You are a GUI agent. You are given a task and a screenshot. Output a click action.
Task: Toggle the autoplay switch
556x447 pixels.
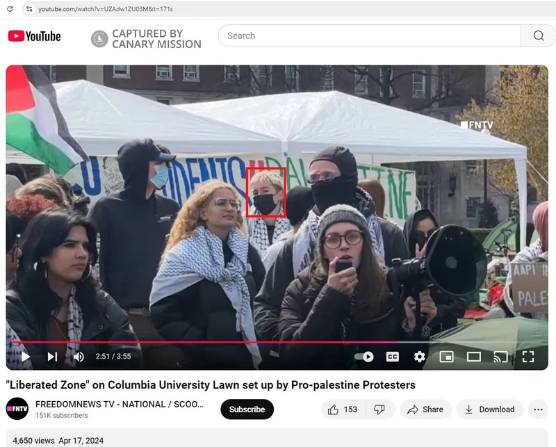[364, 357]
